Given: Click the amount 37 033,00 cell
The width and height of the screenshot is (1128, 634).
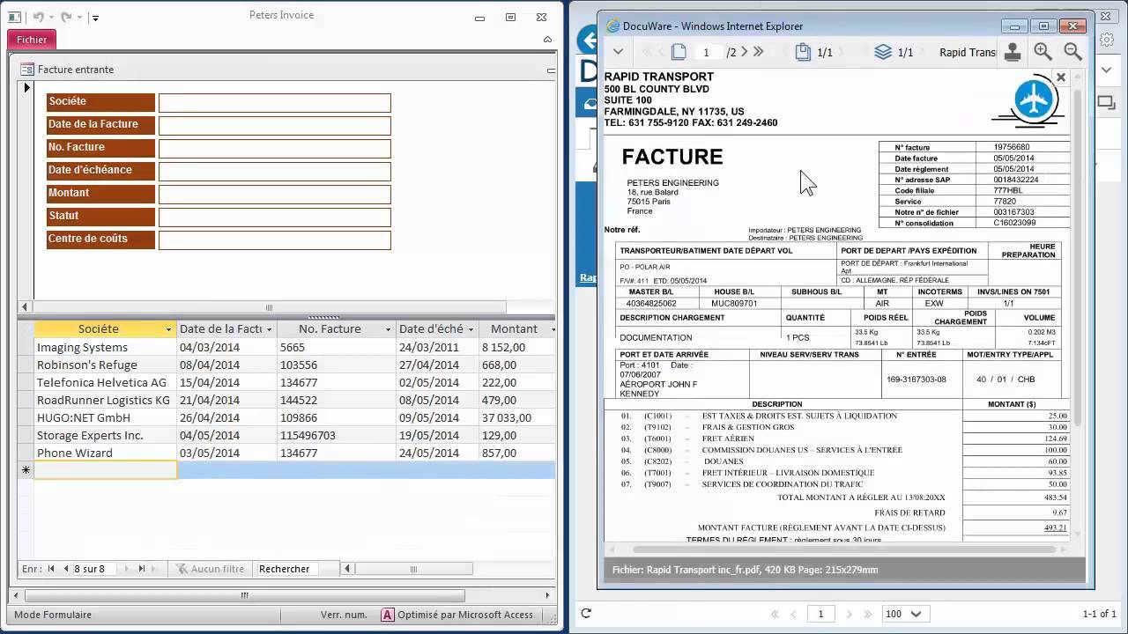Looking at the screenshot, I should click(x=516, y=417).
